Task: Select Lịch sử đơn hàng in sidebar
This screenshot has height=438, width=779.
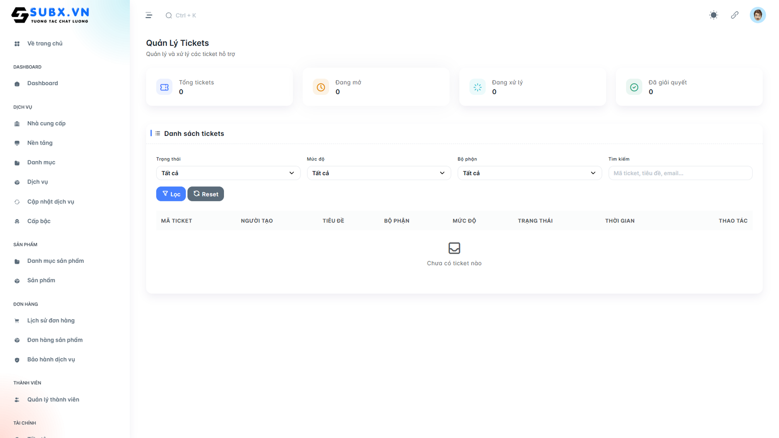Action: click(x=51, y=321)
